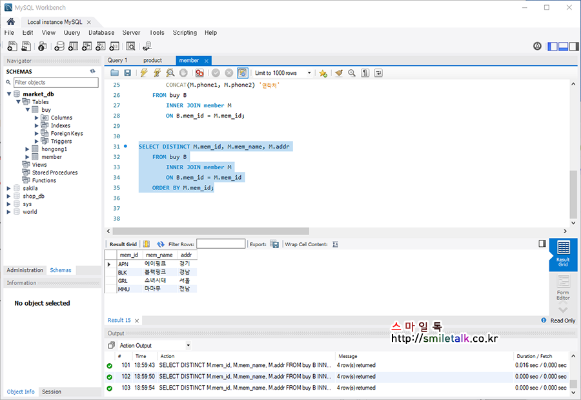
Task: Open a script file in this editor
Action: pos(114,73)
